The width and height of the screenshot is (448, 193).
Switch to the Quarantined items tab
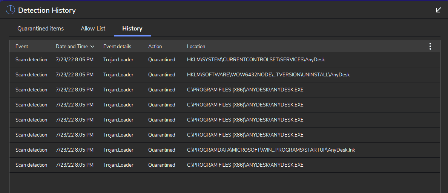coord(41,29)
